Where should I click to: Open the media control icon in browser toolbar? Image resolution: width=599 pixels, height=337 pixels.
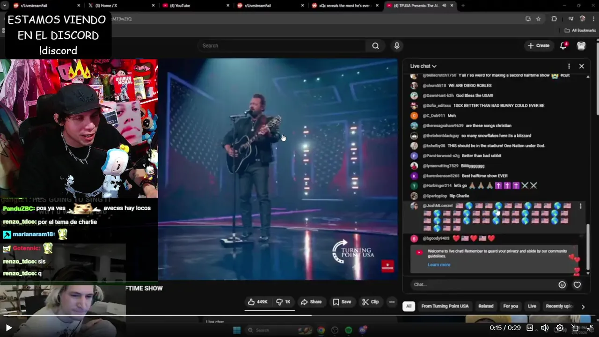tap(571, 19)
